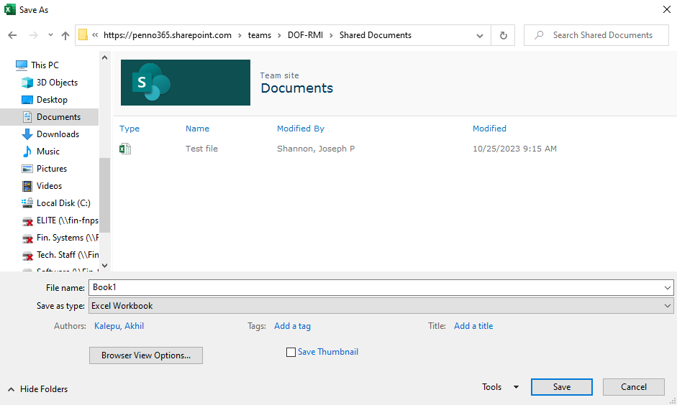Enable the Save Thumbnail checkbox
The height and width of the screenshot is (405, 677).
pyautogui.click(x=291, y=352)
